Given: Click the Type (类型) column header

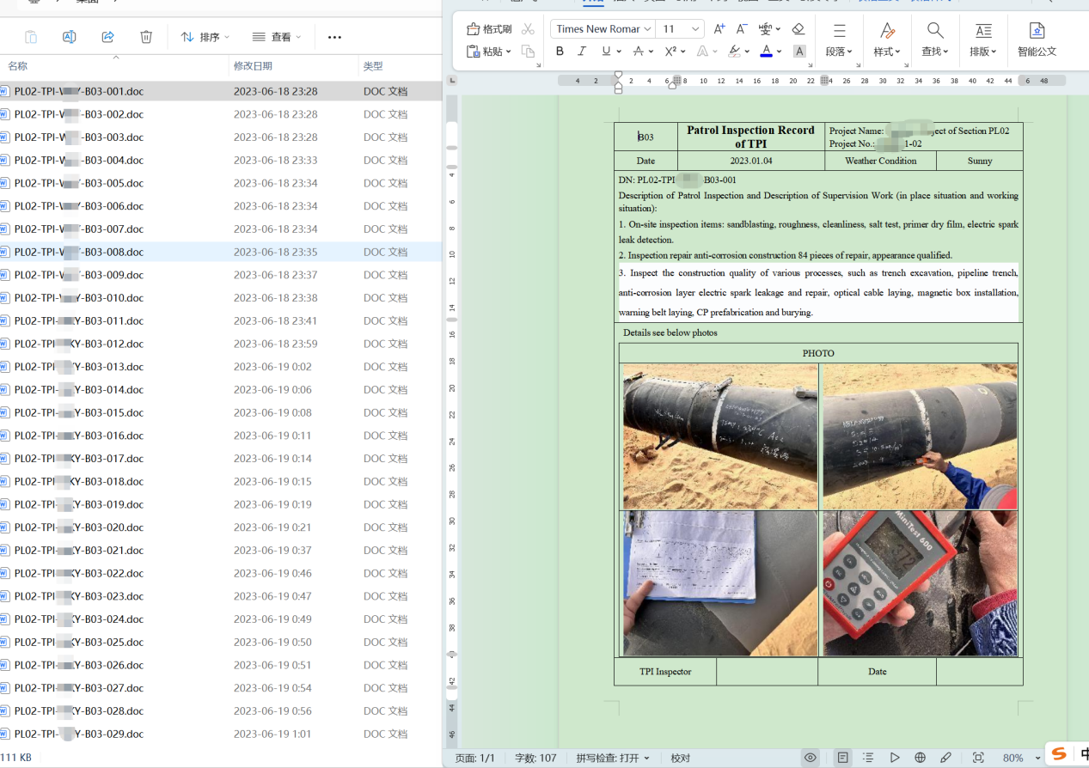Looking at the screenshot, I should coord(373,66).
